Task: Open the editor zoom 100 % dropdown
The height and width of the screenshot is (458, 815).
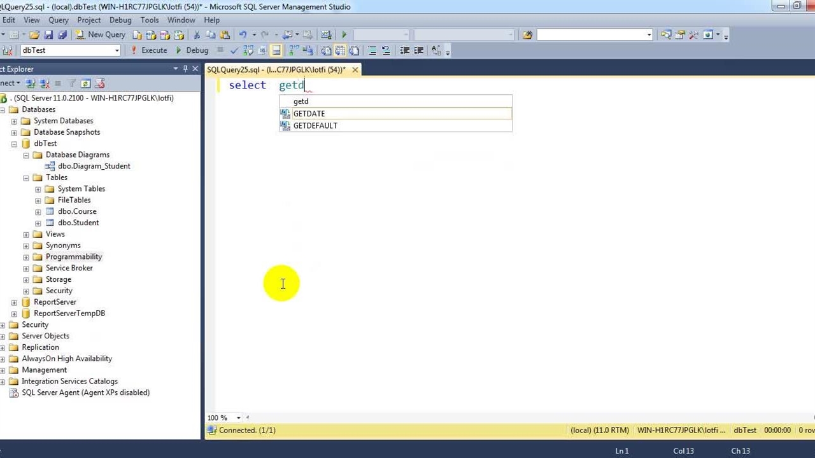Action: pyautogui.click(x=239, y=418)
